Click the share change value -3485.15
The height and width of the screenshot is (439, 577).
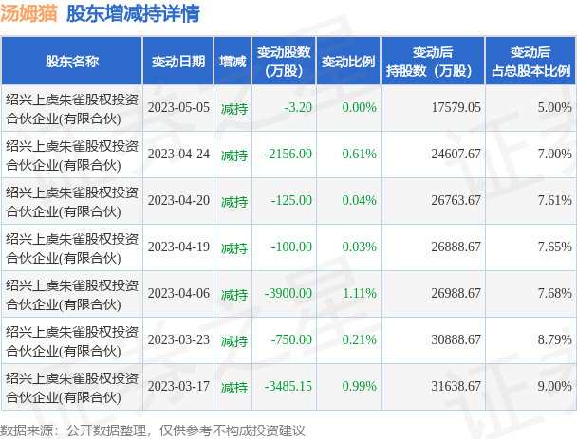(288, 387)
